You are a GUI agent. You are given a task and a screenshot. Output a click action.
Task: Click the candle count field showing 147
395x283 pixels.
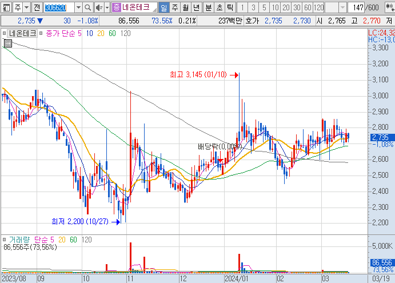point(356,7)
